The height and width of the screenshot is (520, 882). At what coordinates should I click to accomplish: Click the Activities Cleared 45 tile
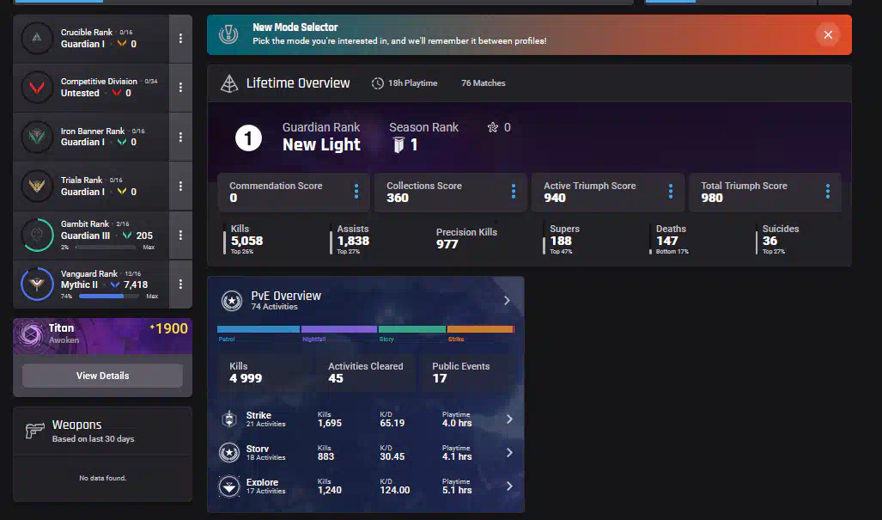click(x=366, y=372)
